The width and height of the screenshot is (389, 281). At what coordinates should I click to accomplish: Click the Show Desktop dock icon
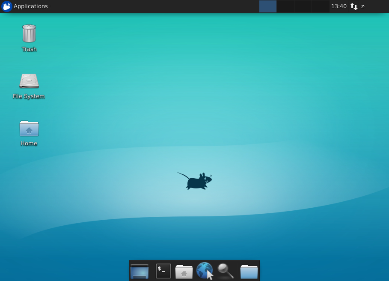click(x=140, y=271)
